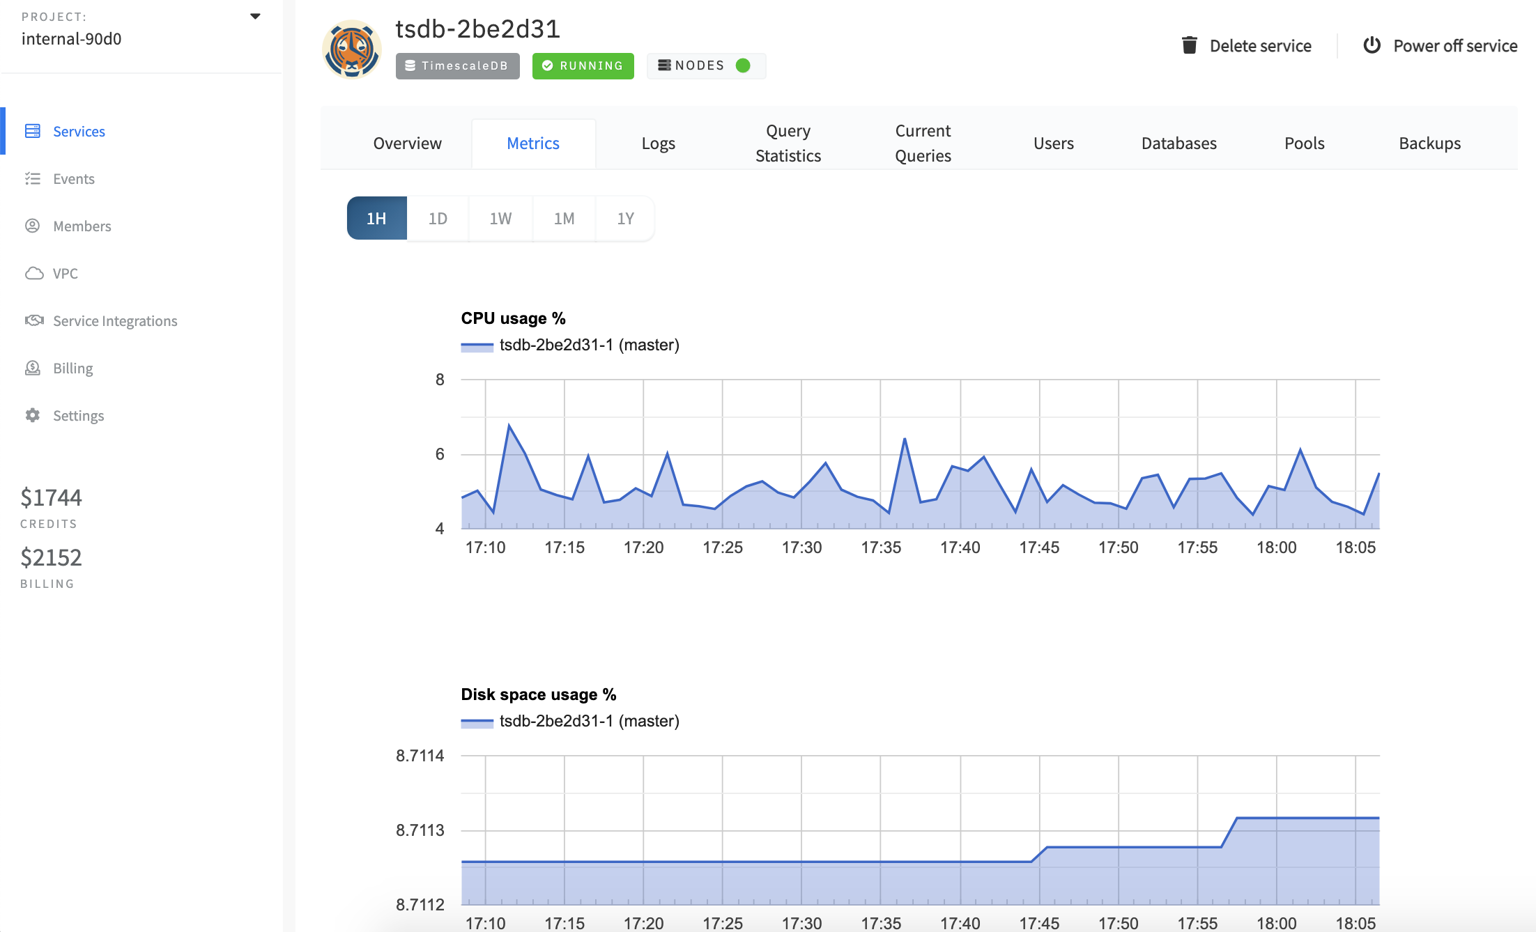Switch to the Backups tab

coord(1429,143)
